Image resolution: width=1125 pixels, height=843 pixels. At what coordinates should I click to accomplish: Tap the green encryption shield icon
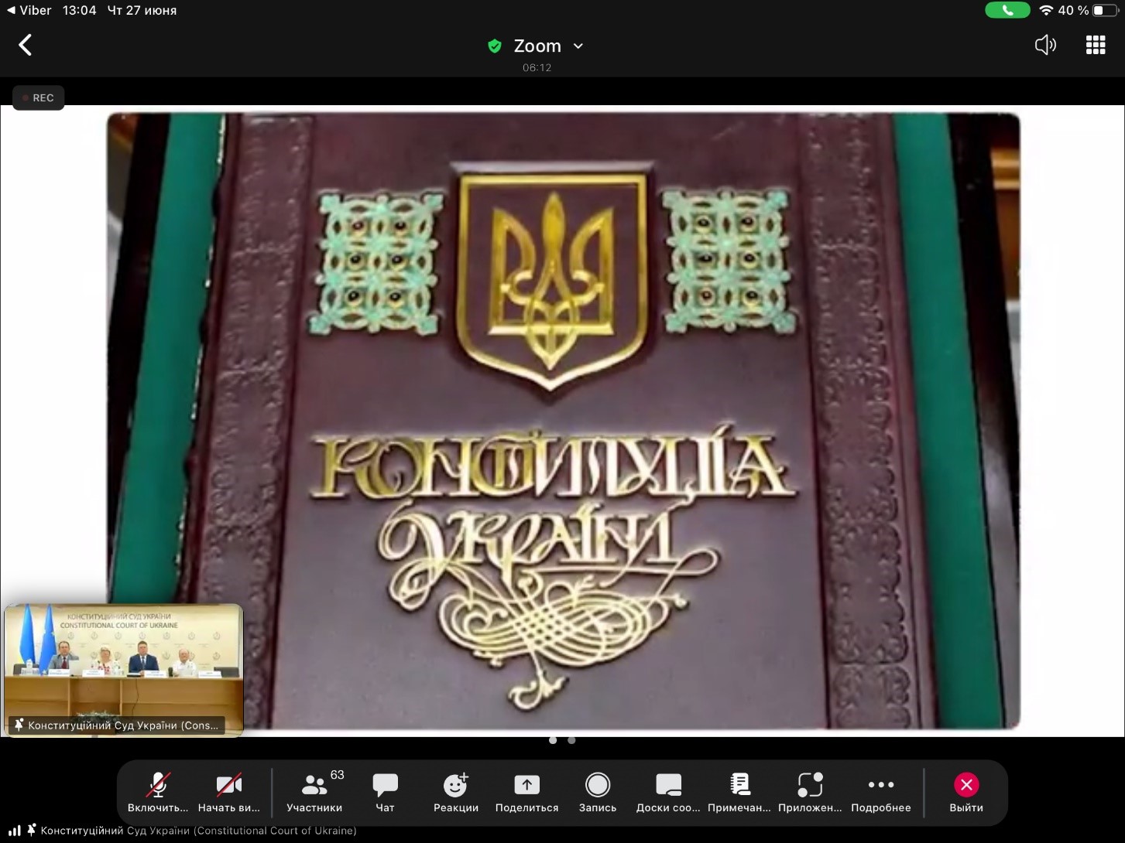click(x=495, y=46)
